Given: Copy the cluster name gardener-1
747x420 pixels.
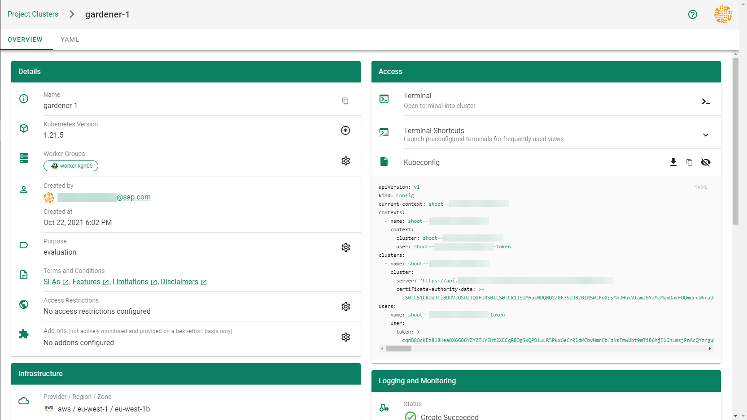Looking at the screenshot, I should coord(345,101).
